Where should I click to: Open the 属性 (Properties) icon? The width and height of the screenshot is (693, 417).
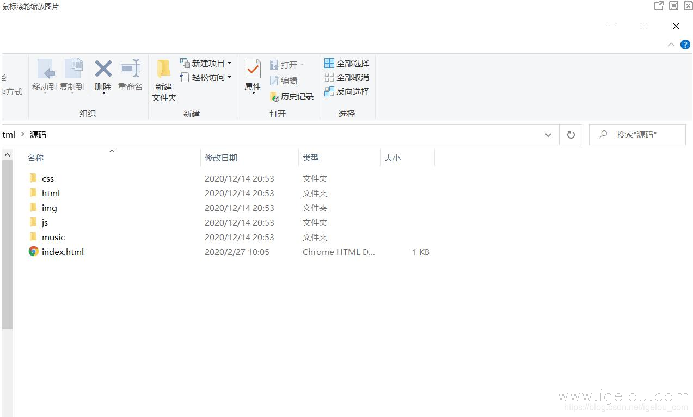click(x=252, y=73)
